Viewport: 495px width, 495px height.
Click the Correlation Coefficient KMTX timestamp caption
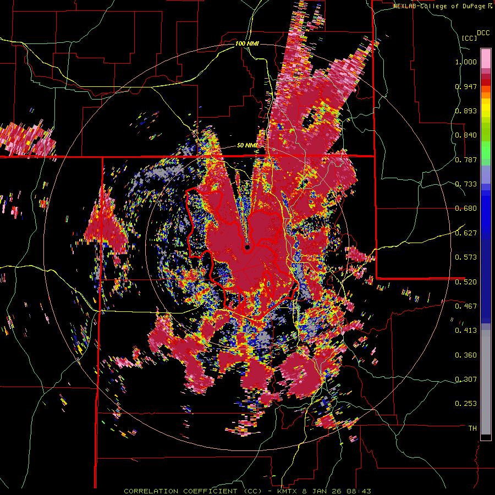point(248,491)
